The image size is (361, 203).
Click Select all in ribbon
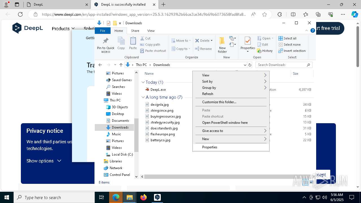coord(287,38)
